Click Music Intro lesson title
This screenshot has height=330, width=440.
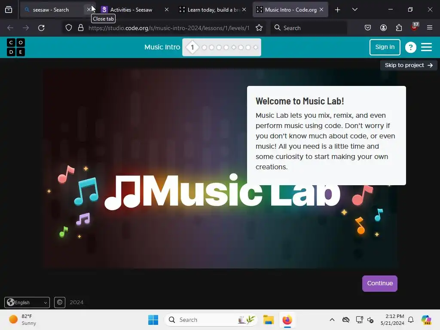[x=162, y=47]
